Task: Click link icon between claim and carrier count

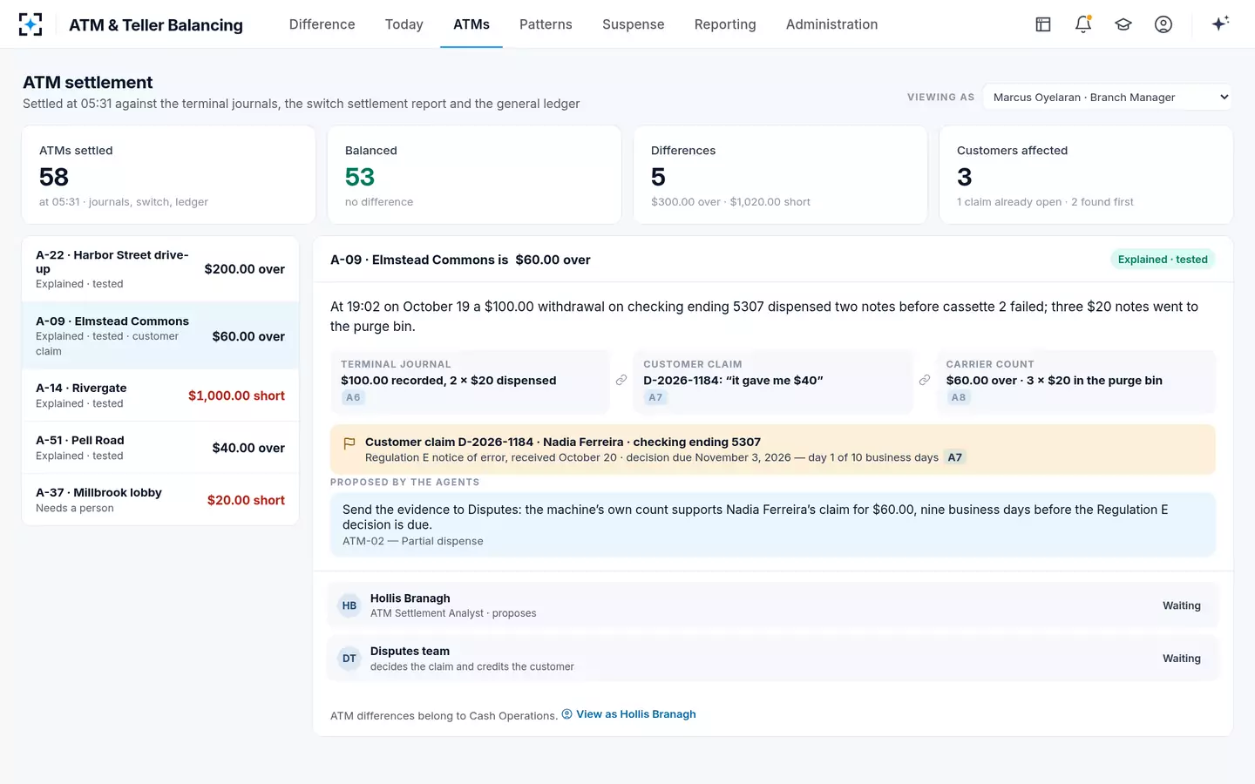Action: click(925, 380)
